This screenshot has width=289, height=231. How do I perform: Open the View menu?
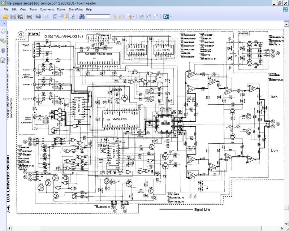coord(23,9)
